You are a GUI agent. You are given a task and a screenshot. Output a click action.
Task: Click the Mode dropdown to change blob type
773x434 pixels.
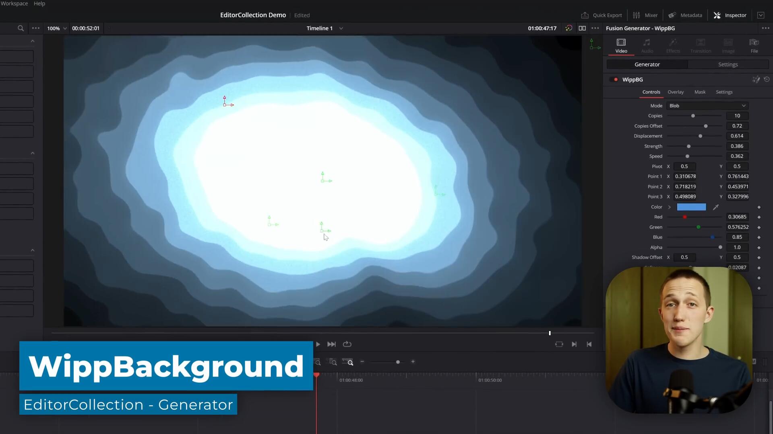click(x=708, y=105)
